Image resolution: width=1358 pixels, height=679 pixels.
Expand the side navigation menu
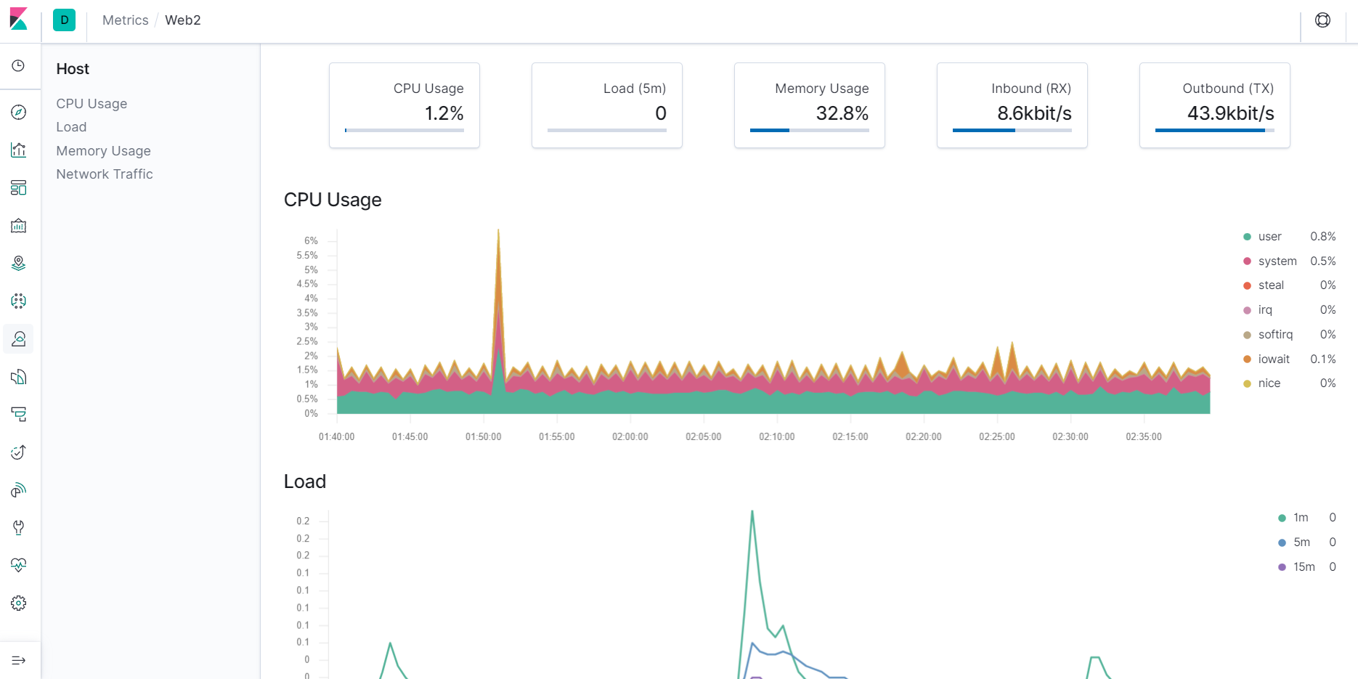point(19,660)
